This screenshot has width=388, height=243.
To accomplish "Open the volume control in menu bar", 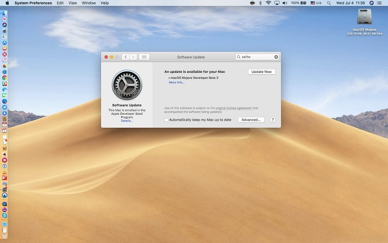I will point(285,3).
